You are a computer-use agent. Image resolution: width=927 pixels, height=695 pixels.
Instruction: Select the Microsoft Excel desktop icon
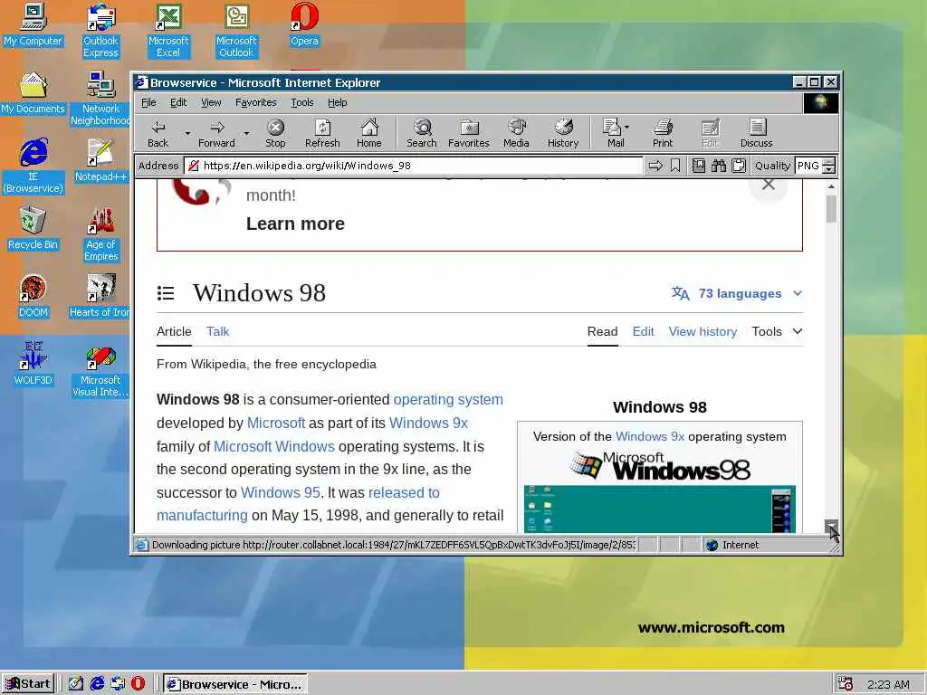(168, 30)
